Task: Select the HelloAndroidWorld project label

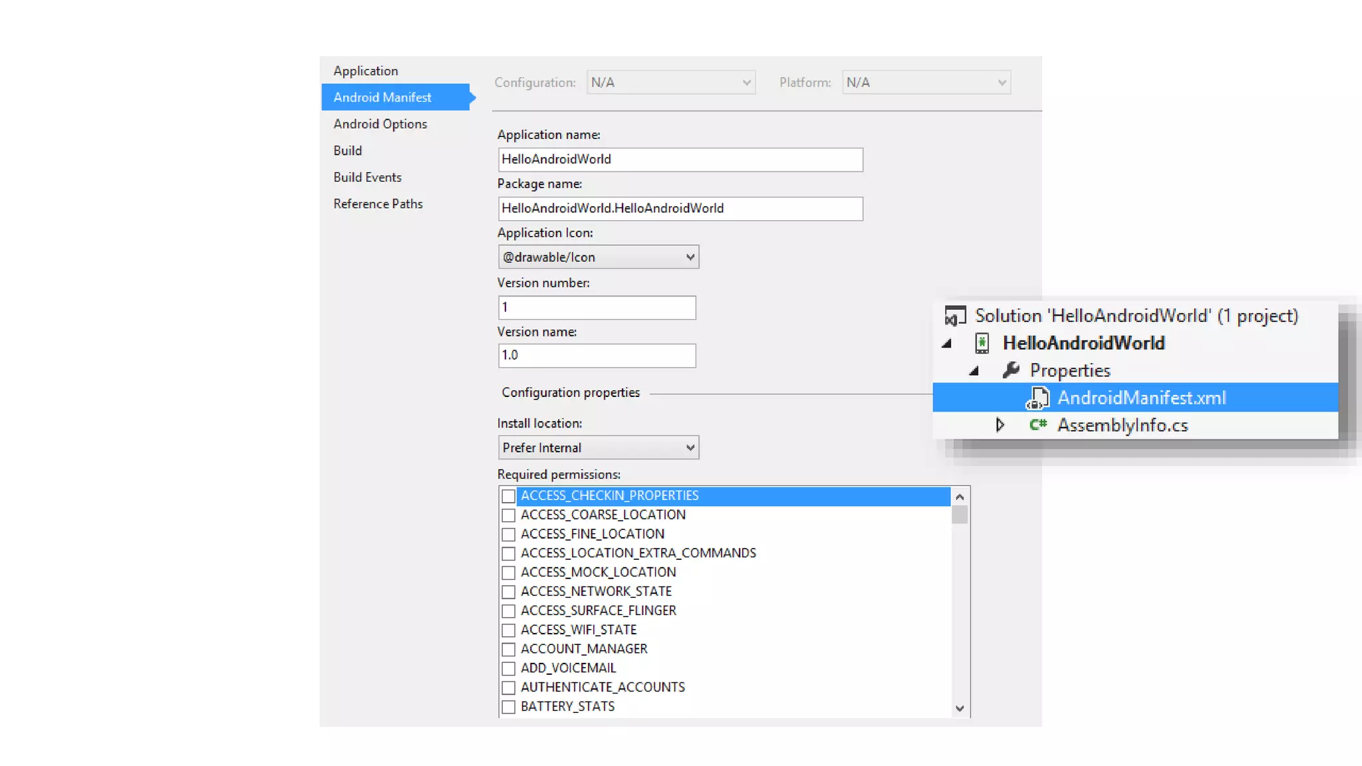Action: [1084, 343]
